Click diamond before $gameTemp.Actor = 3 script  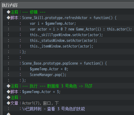point(8,92)
